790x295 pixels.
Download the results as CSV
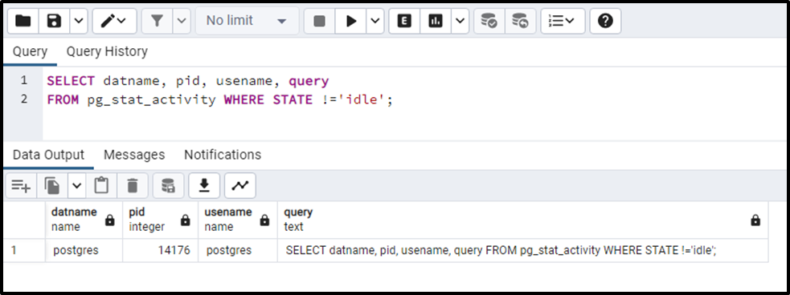[x=204, y=186]
